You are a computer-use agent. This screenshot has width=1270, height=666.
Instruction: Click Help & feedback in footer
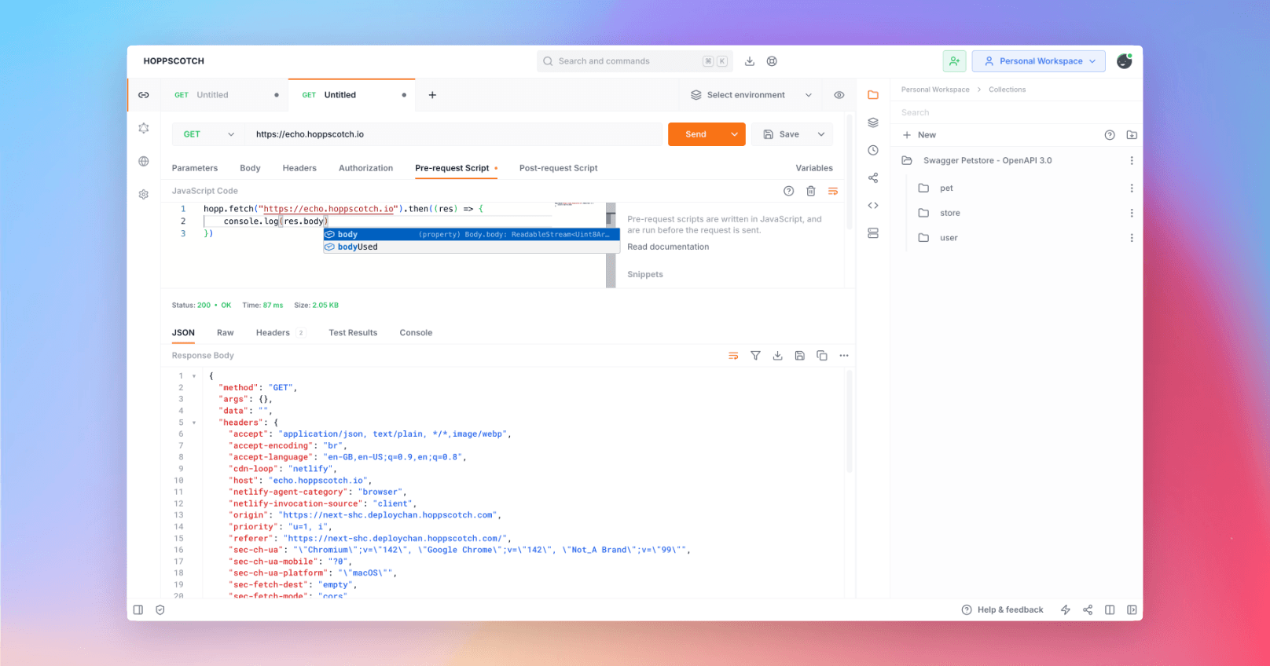[x=1003, y=610]
